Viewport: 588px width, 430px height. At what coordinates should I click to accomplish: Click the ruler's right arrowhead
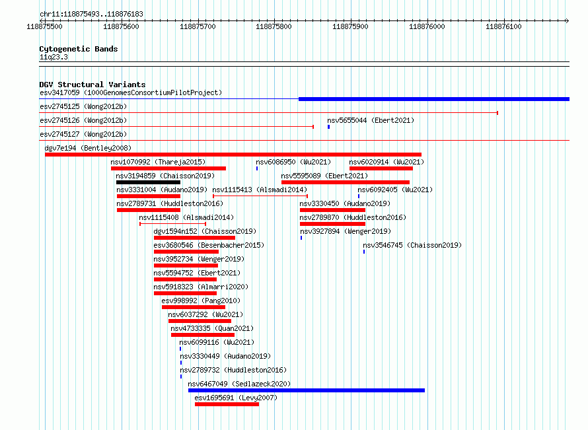pyautogui.click(x=567, y=20)
